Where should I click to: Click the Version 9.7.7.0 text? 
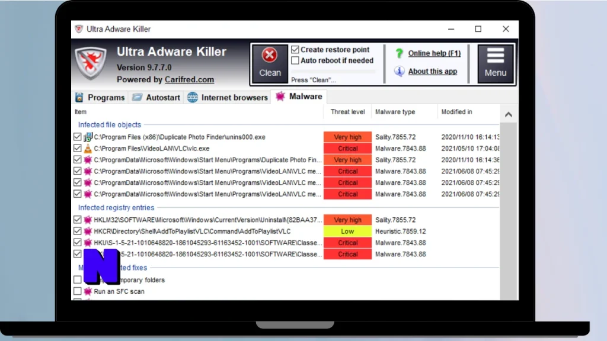click(144, 67)
